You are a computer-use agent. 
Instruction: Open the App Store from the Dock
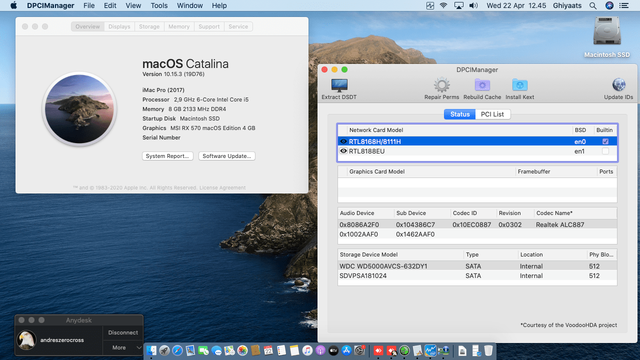346,350
